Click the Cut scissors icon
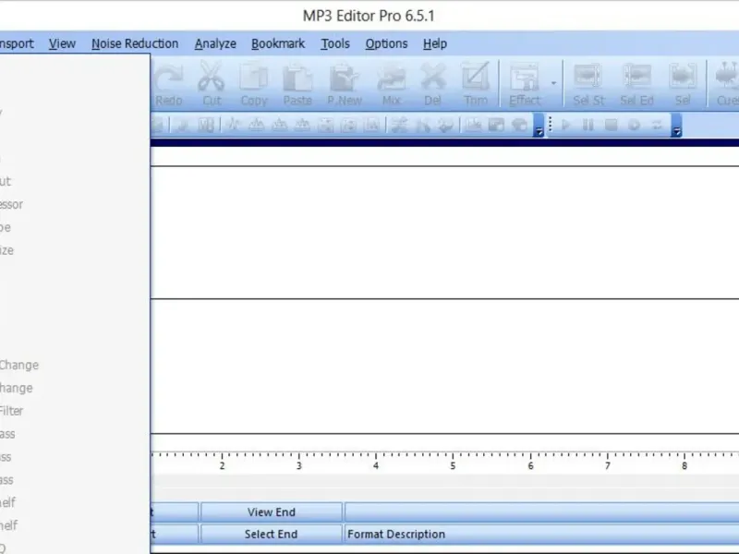This screenshot has height=554, width=739. coord(212,84)
